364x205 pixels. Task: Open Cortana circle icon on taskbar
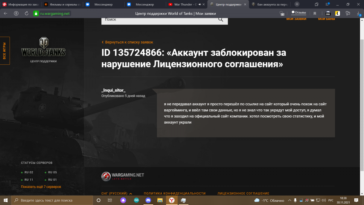tap(99, 200)
